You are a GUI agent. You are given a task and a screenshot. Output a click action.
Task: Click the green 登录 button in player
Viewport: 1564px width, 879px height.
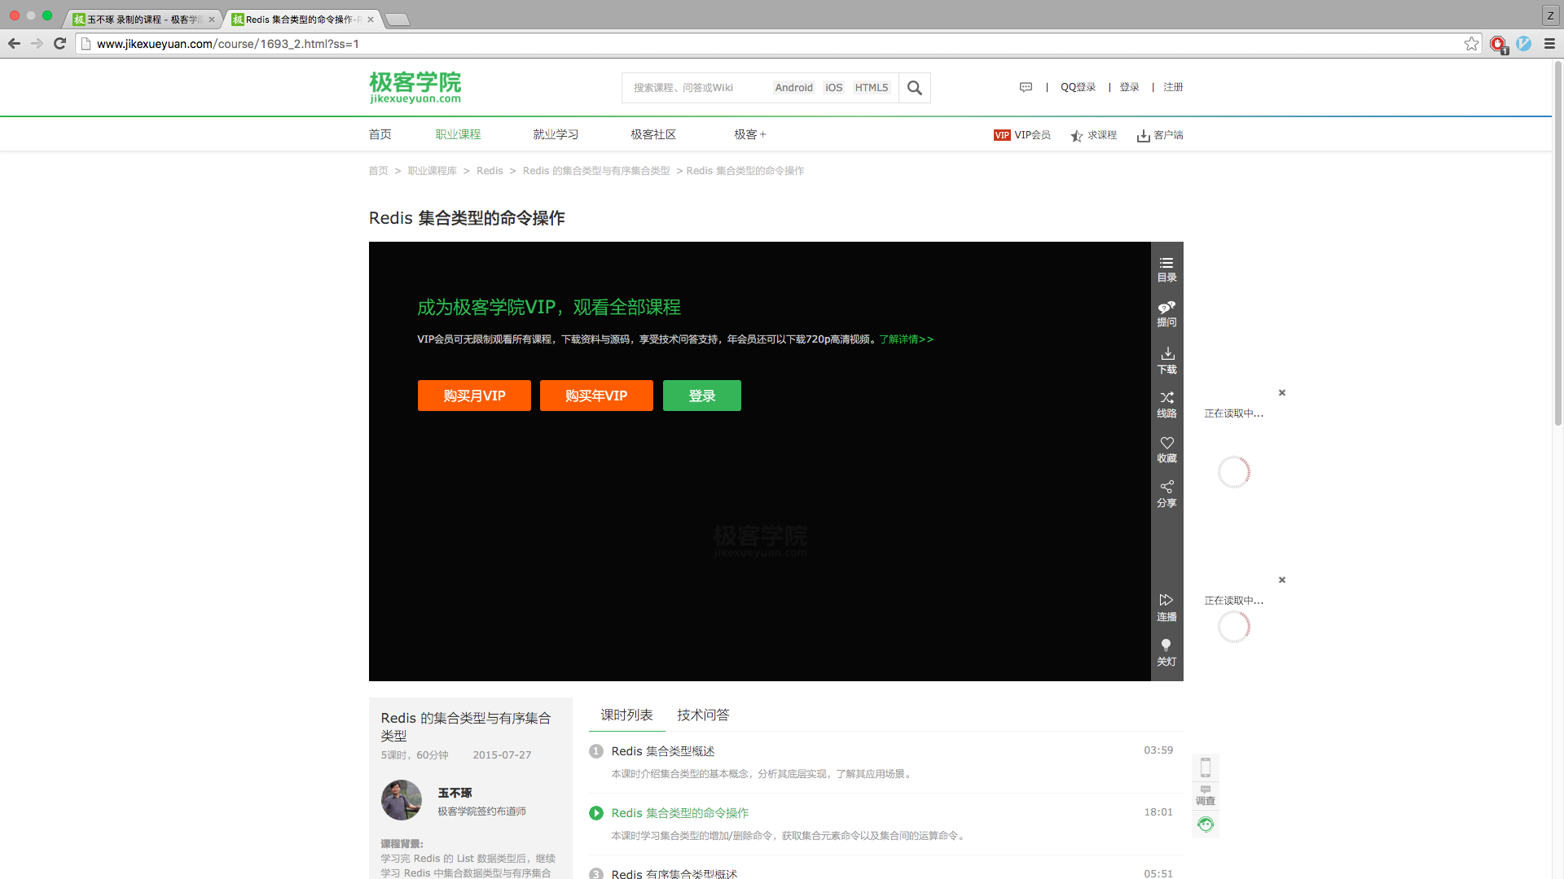701,396
